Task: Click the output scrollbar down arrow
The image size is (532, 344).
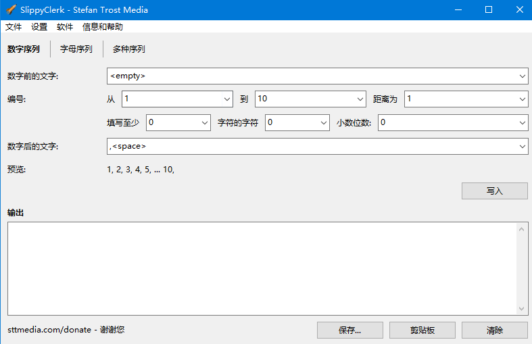Action: [522, 308]
